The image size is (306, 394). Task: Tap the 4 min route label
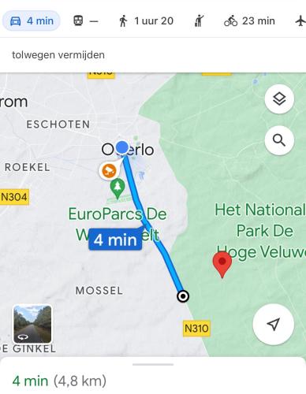click(115, 240)
